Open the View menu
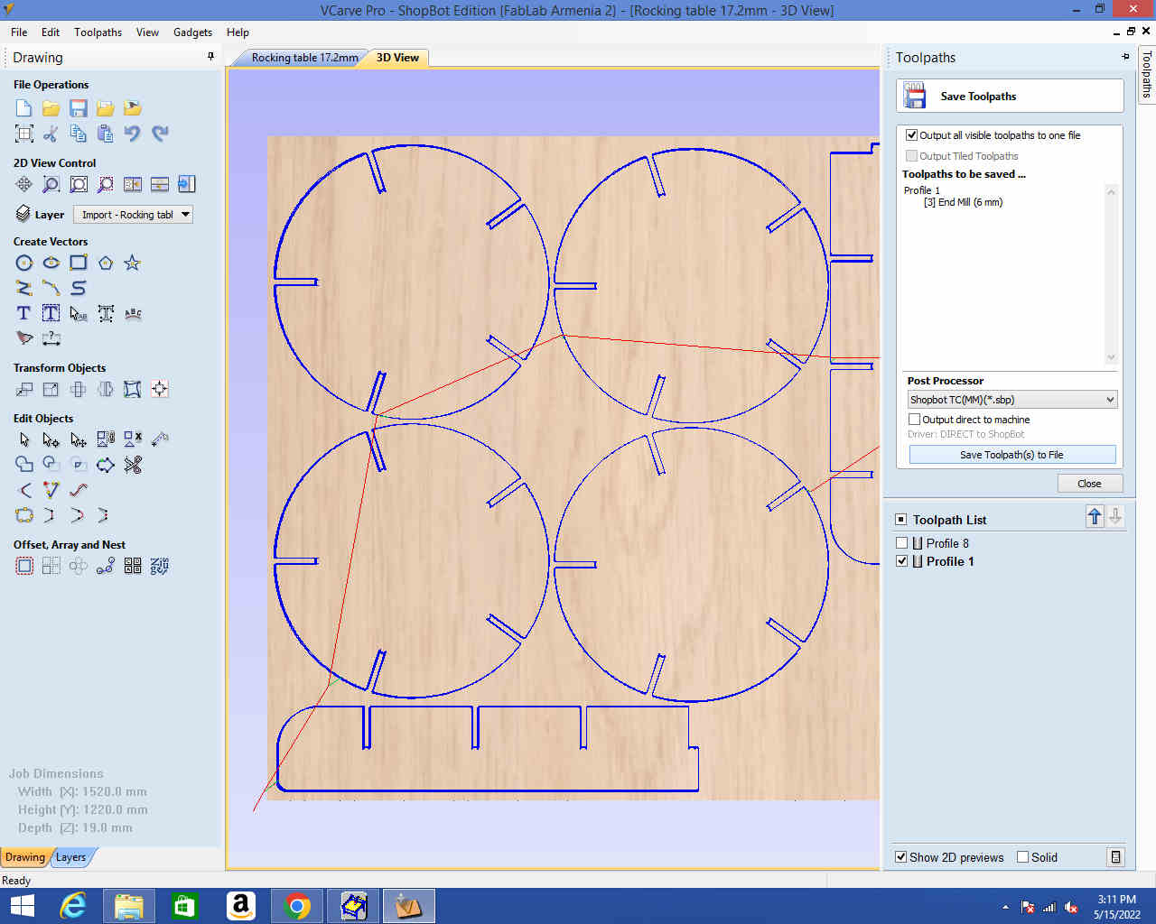1156x924 pixels. [147, 32]
